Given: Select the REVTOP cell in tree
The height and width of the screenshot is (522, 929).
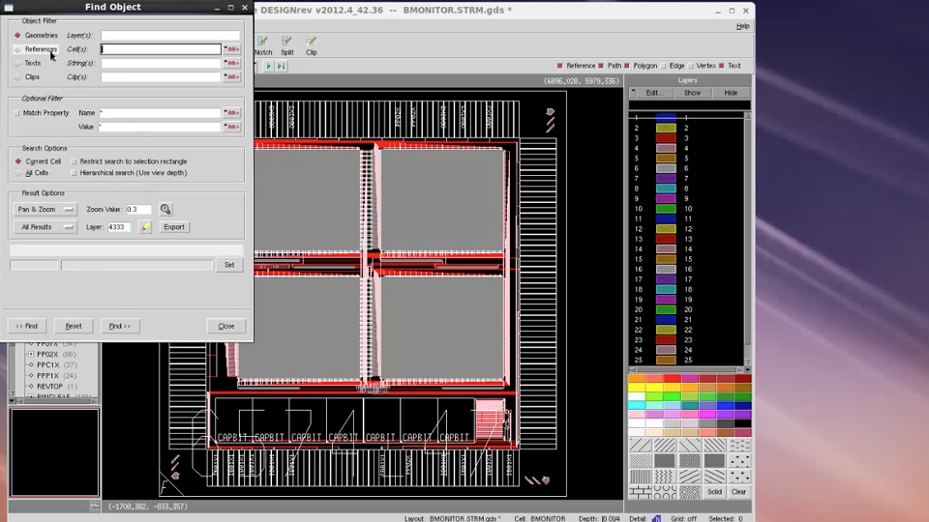Looking at the screenshot, I should tap(49, 387).
